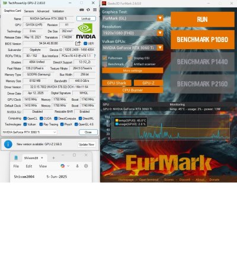Screen dimensions: 237x275
Task: Switch to the Sensors tab
Action: pyautogui.click(x=29, y=11)
